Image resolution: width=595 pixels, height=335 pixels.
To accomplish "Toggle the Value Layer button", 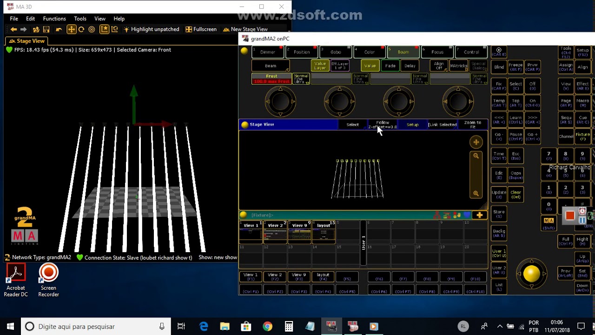I will (x=320, y=66).
